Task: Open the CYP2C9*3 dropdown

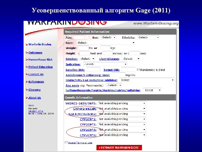Action: [x=122, y=124]
